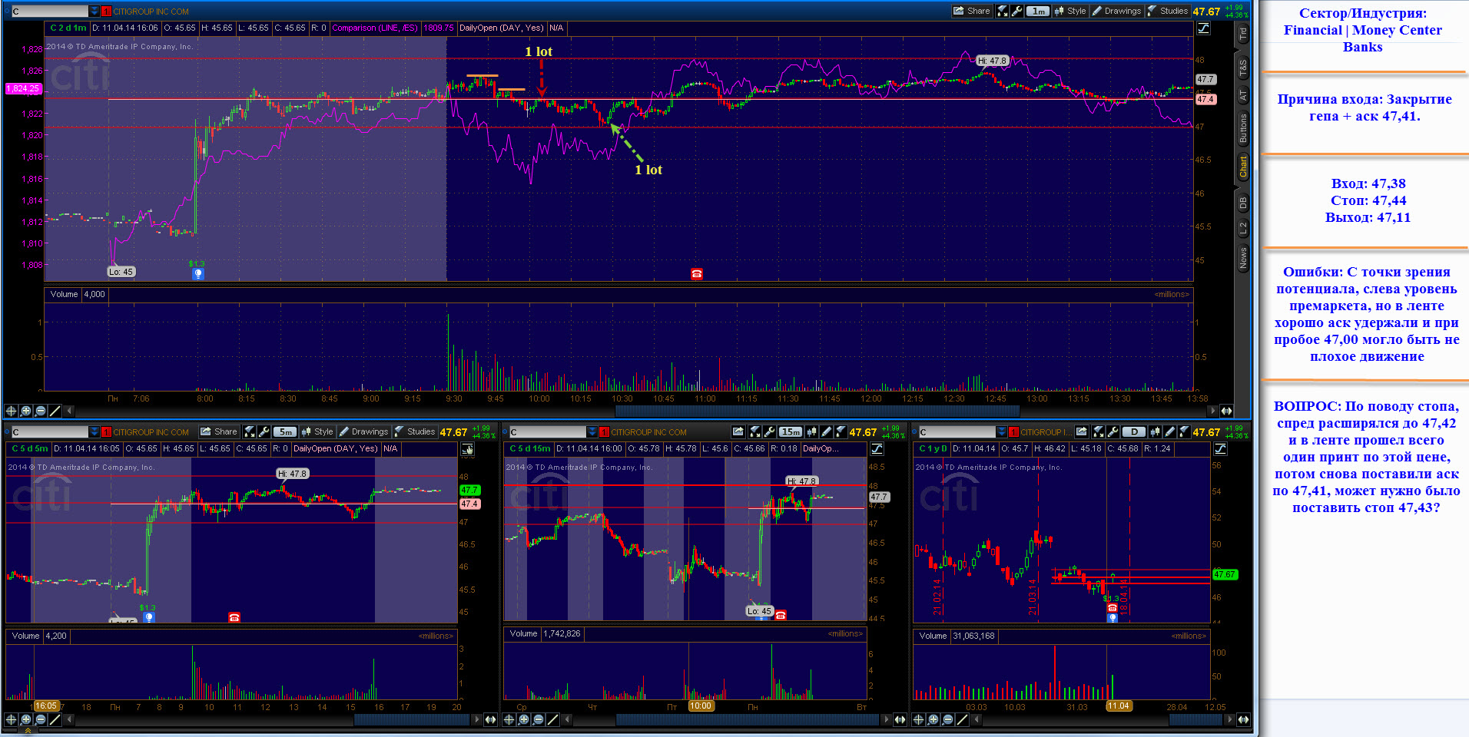Open wrench settings on the daily chart
The height and width of the screenshot is (737, 1469).
(x=1113, y=431)
